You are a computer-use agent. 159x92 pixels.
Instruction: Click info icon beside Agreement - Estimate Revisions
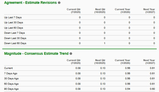59,3
